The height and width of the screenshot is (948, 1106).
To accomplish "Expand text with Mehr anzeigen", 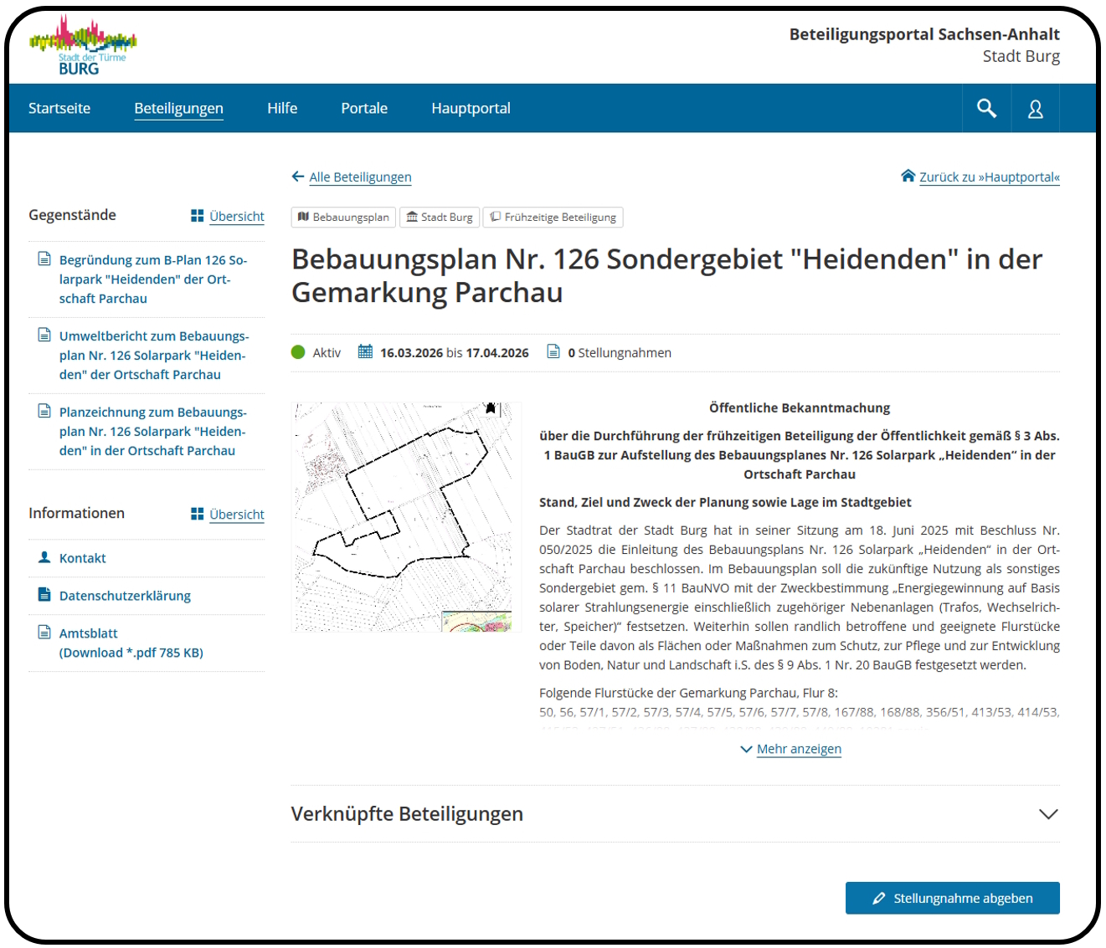I will coord(798,749).
